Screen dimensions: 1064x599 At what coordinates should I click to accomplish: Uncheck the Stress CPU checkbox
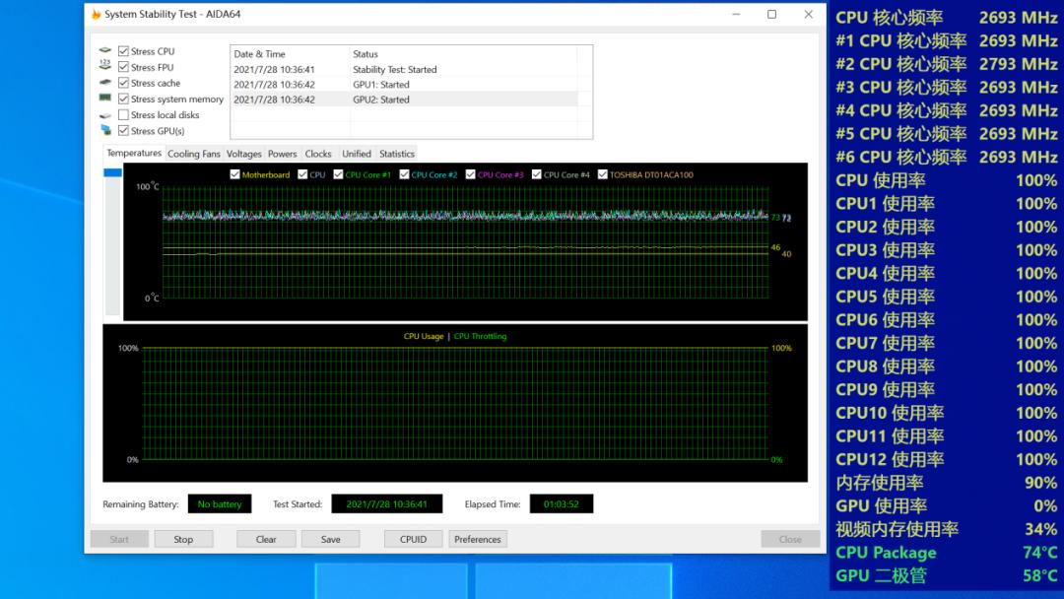124,51
